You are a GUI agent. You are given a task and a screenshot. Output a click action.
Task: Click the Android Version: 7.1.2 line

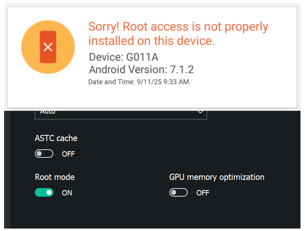141,70
